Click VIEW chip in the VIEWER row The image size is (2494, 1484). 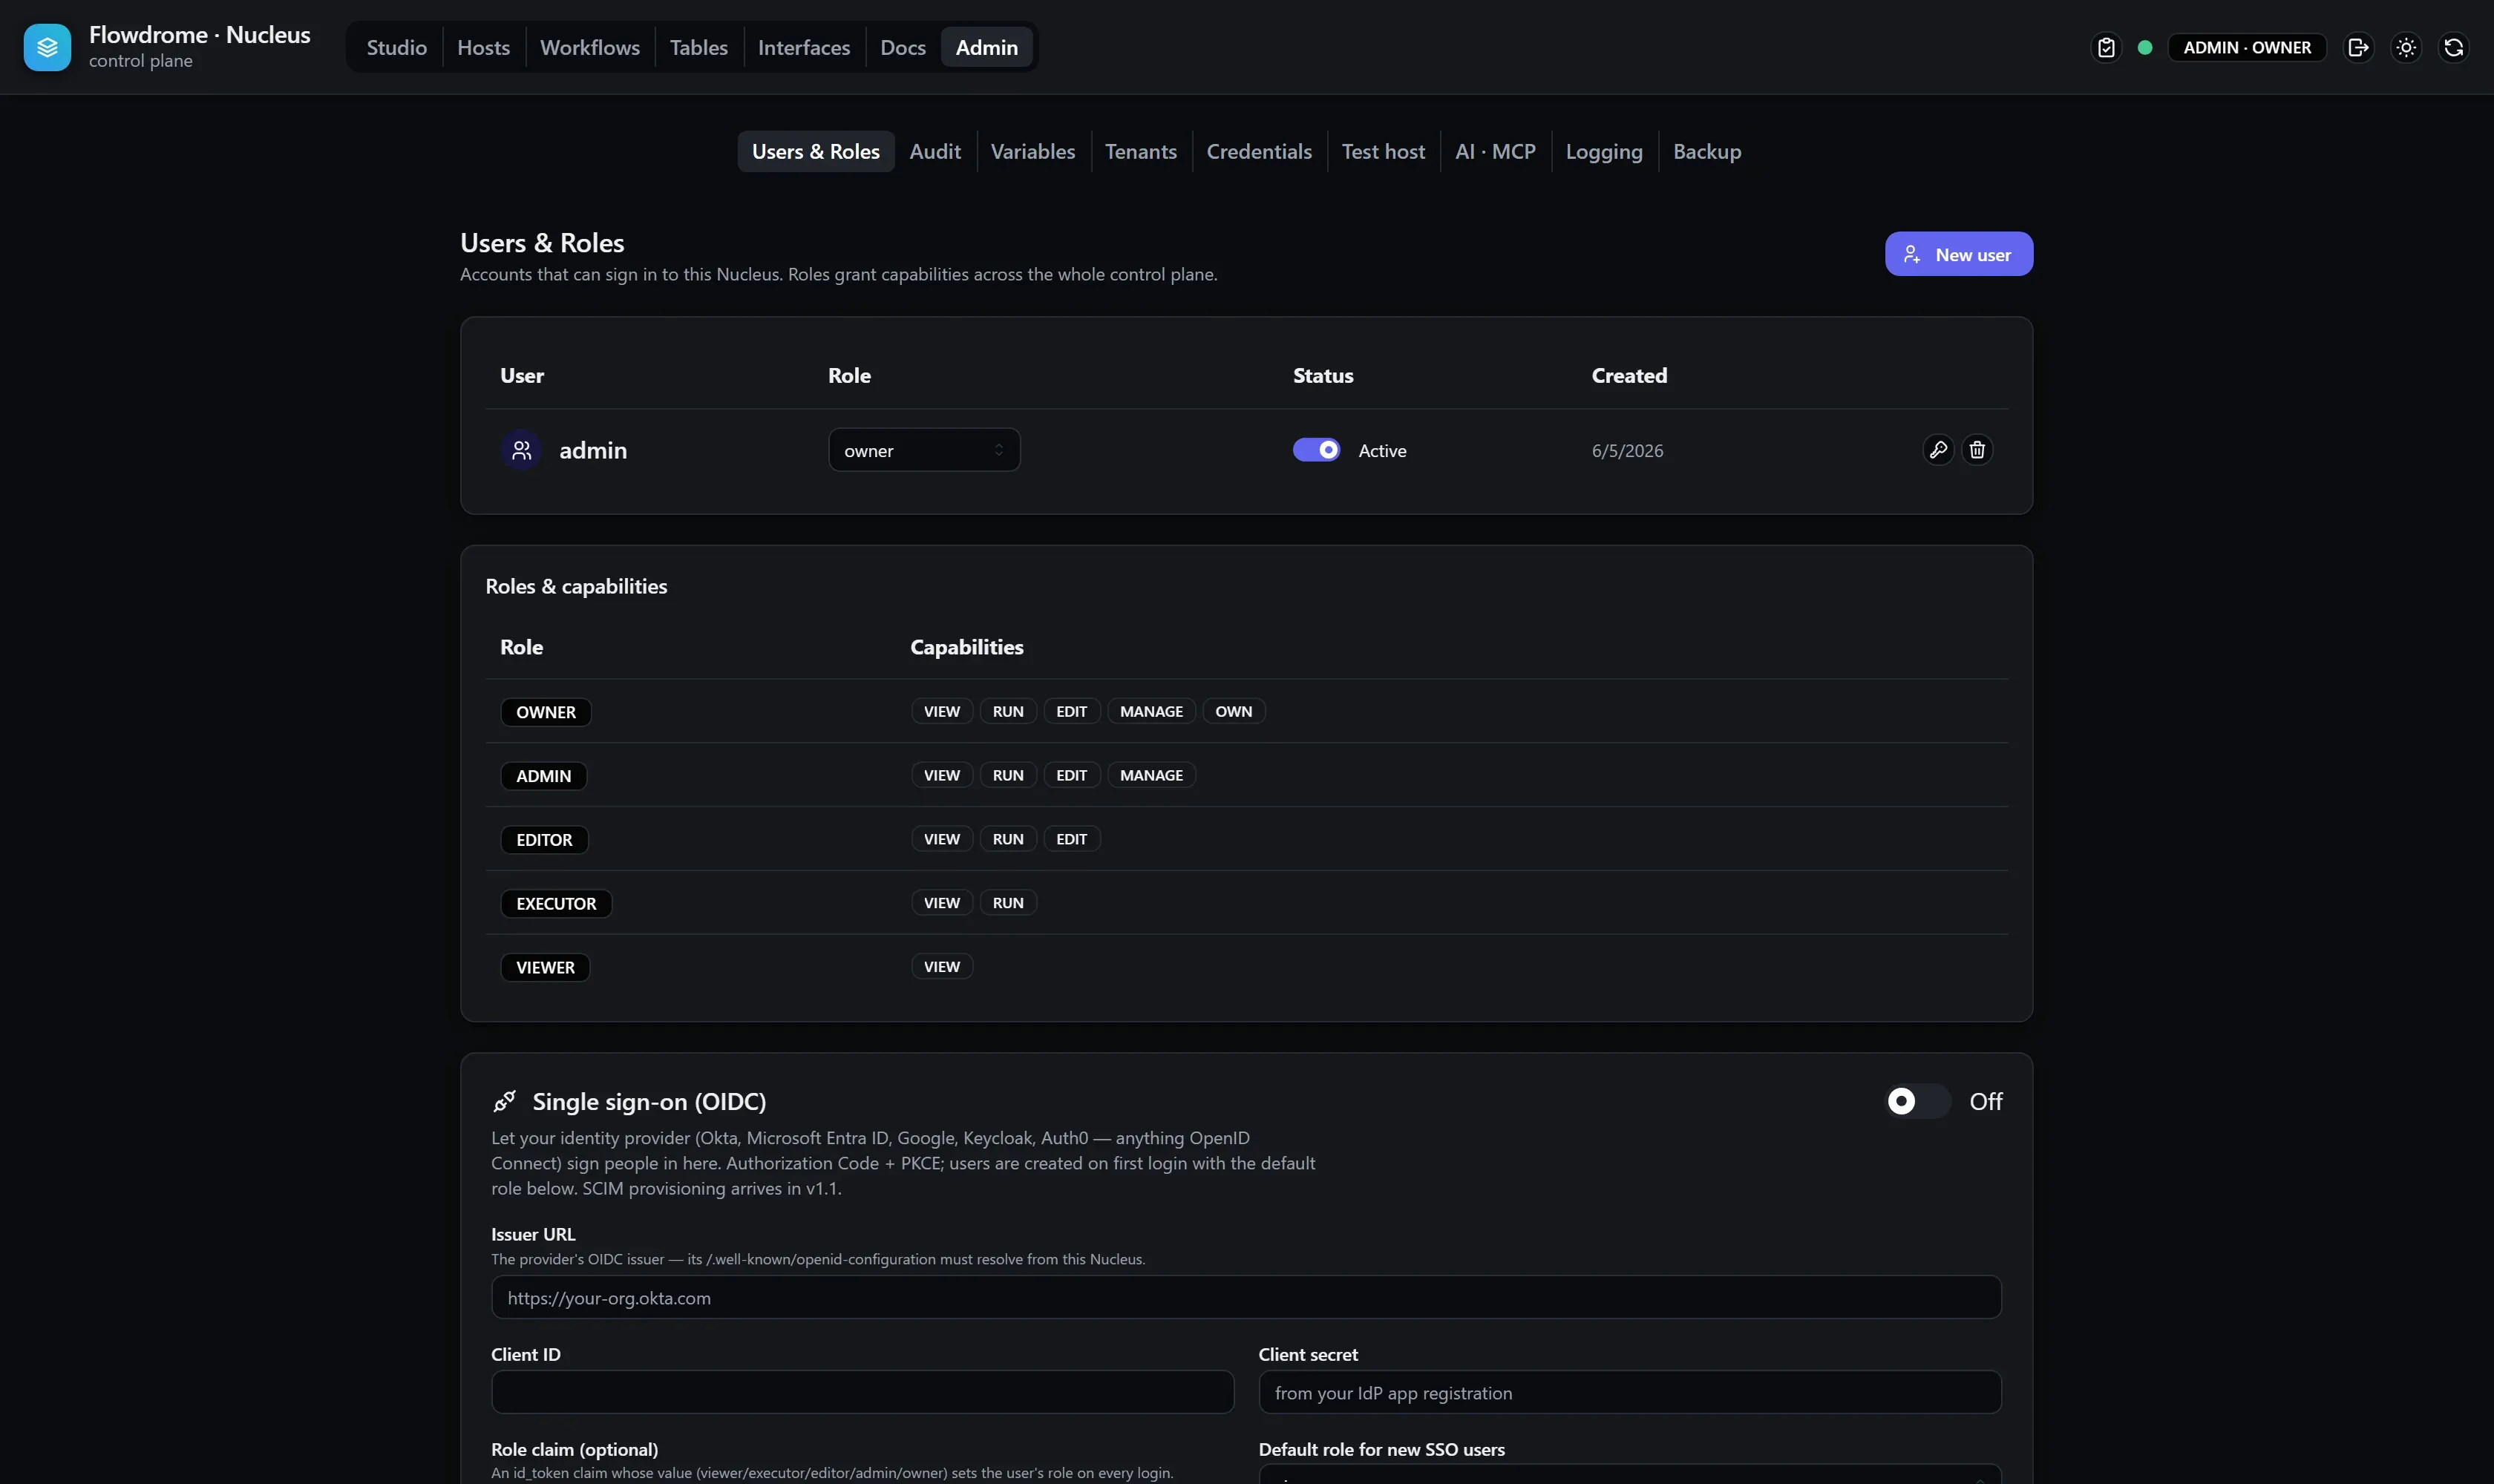(x=941, y=967)
